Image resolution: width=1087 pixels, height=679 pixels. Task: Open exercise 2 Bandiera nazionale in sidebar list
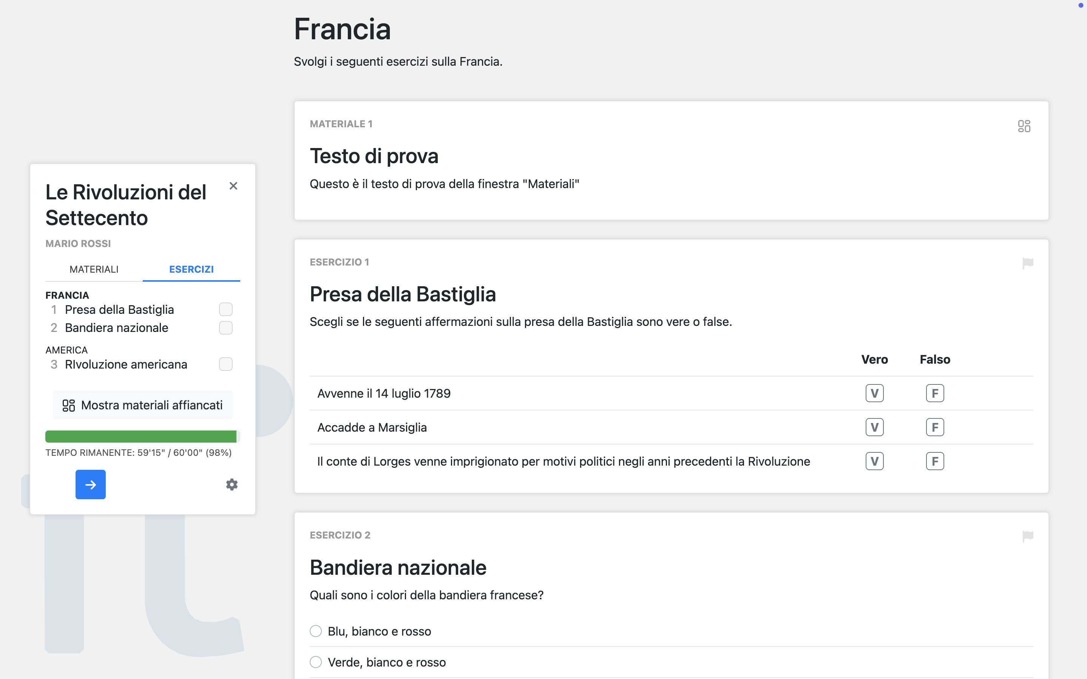116,328
